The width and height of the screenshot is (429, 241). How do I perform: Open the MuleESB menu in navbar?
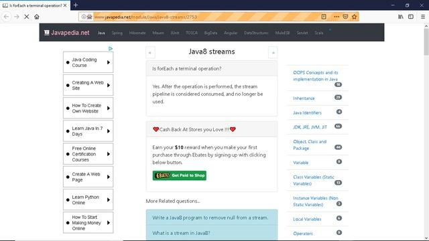(x=282, y=33)
